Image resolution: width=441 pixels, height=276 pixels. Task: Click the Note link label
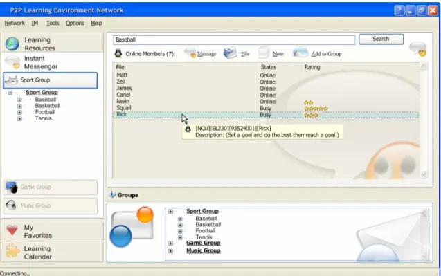[x=278, y=54]
